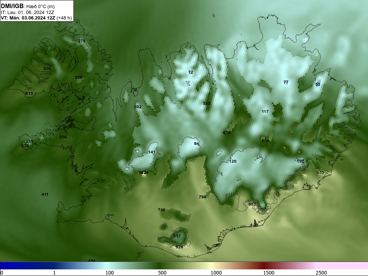Image resolution: width=368 pixels, height=276 pixels.
Task: Click the 686 height value
Action: tap(265, 140)
